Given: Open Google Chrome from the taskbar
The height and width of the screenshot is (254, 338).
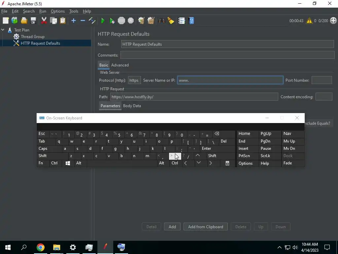Looking at the screenshot, I should [x=41, y=247].
